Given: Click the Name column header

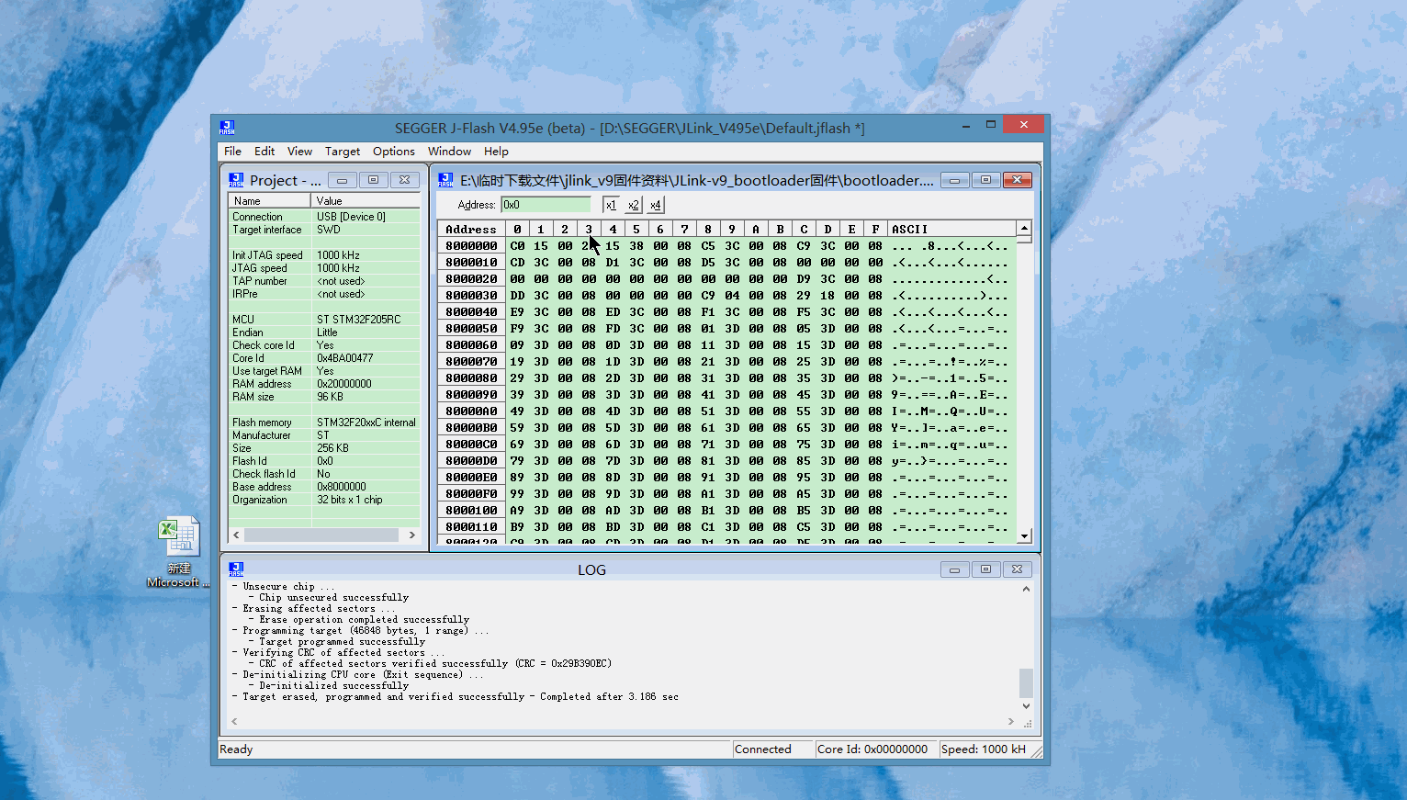Looking at the screenshot, I should tap(270, 200).
